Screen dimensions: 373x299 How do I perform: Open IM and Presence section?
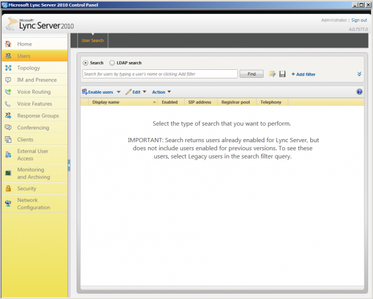35,80
